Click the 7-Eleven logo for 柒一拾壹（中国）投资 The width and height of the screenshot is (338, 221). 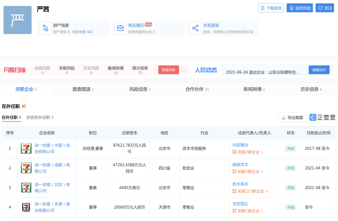click(26, 148)
